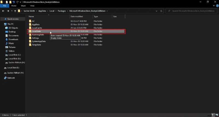The image size is (219, 117).
Task: Open Sachin-Nithish (H:) under This PC
Action: [x=17, y=63]
